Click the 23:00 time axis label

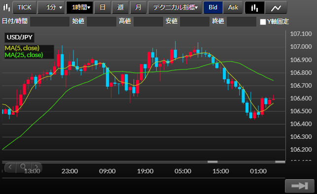(x=70, y=171)
